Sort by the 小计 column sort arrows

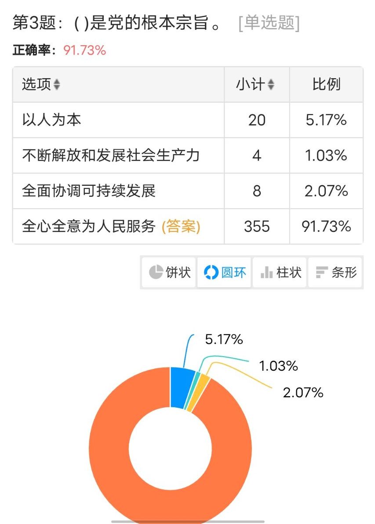[271, 85]
